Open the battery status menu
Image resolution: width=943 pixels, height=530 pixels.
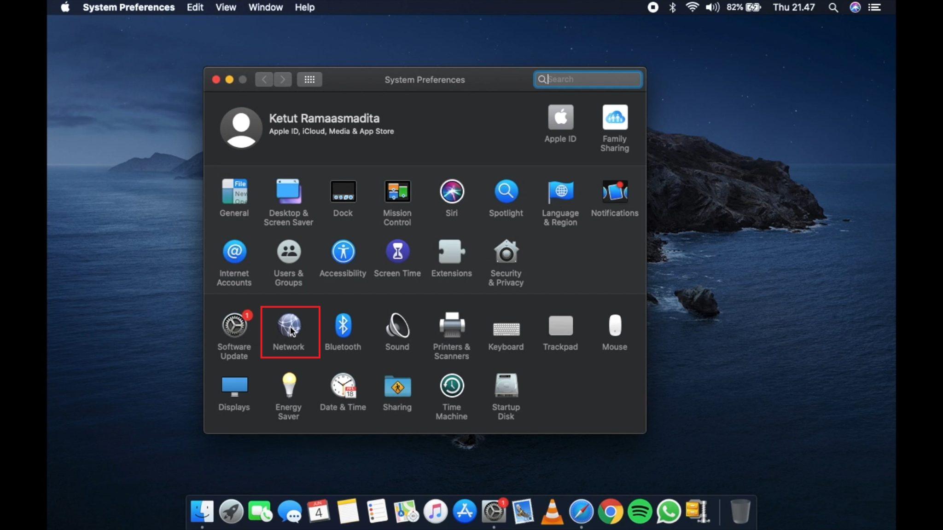click(x=744, y=7)
